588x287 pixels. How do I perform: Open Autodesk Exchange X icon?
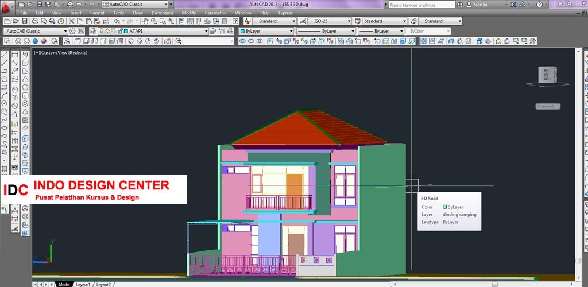pos(513,5)
